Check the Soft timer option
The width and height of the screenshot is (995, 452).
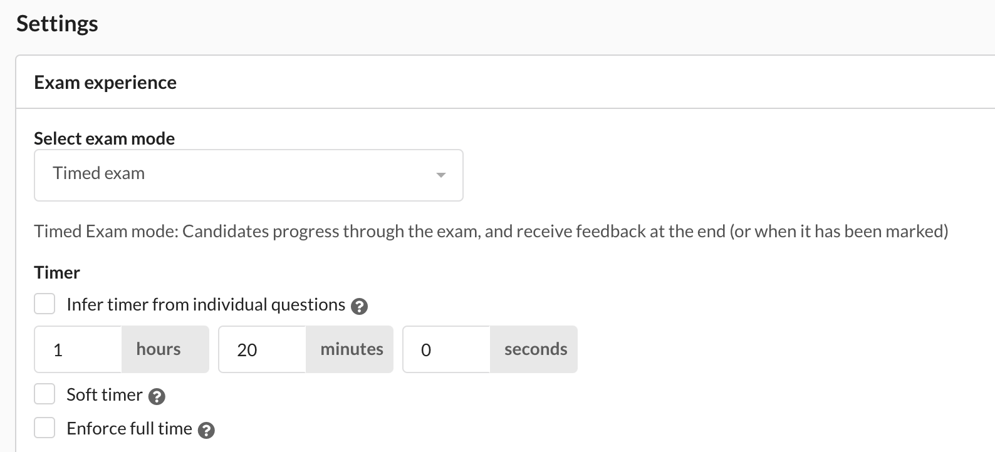point(44,394)
